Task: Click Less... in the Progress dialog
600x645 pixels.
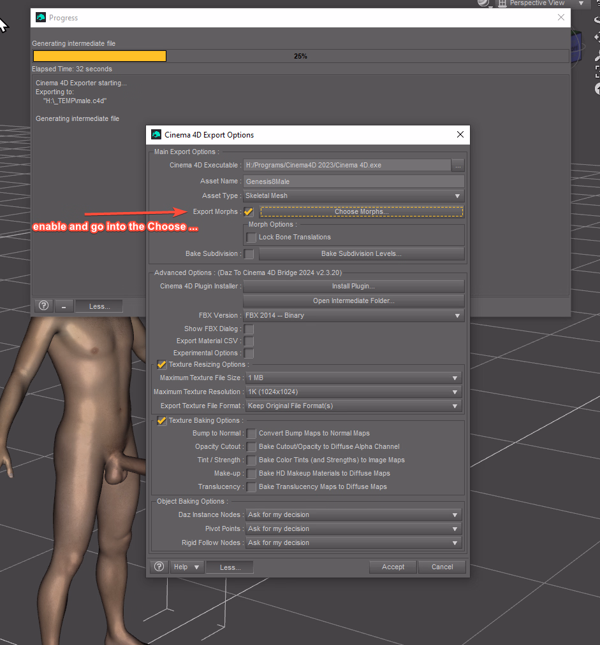Action: click(99, 306)
